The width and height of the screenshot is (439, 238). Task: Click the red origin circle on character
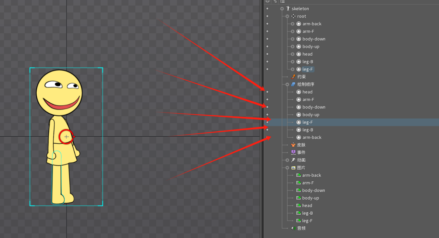(x=66, y=137)
